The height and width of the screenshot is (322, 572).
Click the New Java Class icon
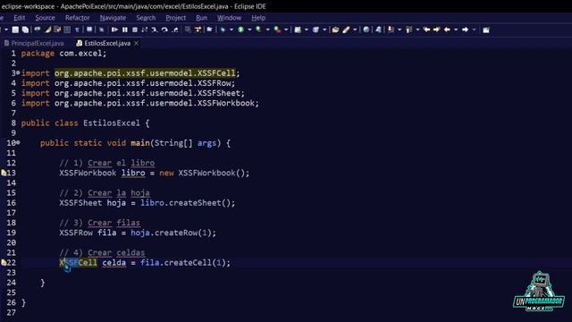[x=315, y=30]
